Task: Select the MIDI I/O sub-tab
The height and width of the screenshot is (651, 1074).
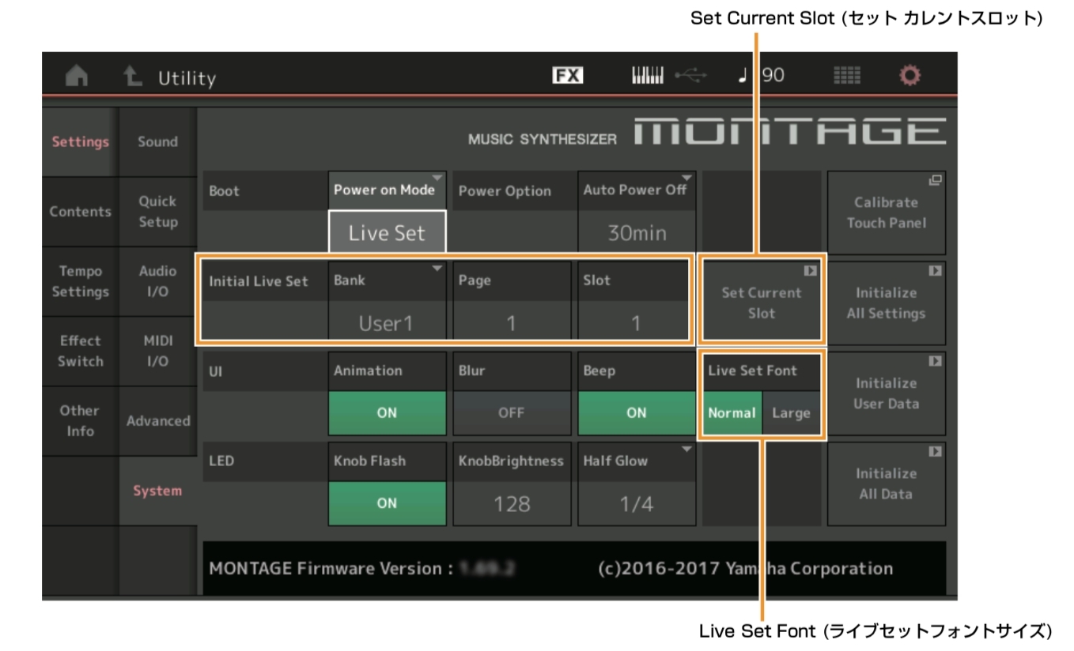Action: click(157, 351)
